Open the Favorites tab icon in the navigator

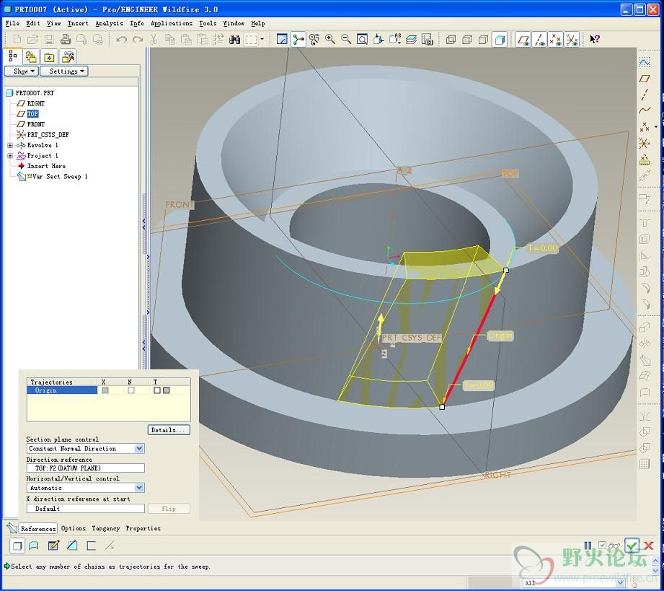point(49,56)
